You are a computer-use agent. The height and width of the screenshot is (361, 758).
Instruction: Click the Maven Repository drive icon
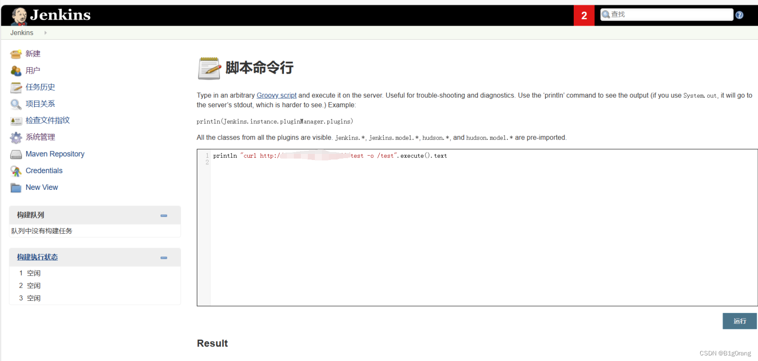click(16, 154)
